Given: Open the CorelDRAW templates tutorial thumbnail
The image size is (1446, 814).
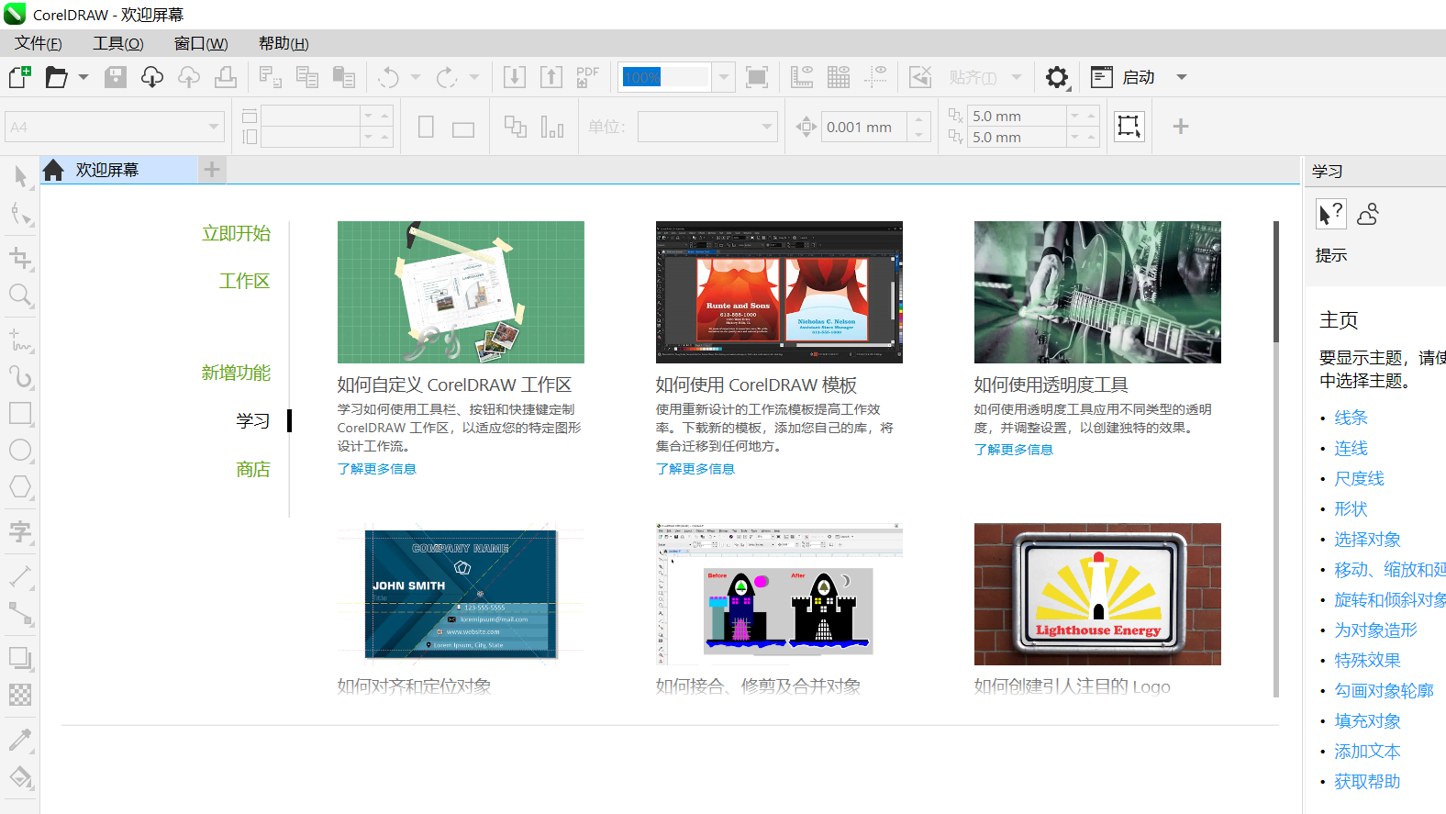Looking at the screenshot, I should [779, 292].
